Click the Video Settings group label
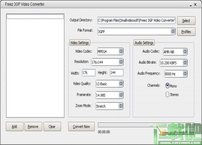The height and width of the screenshot is (145, 202). tap(80, 43)
